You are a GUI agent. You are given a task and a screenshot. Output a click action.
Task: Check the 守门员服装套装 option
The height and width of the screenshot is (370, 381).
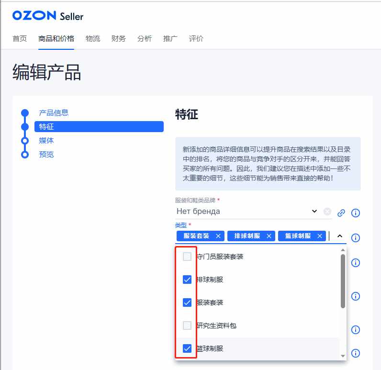(x=187, y=256)
